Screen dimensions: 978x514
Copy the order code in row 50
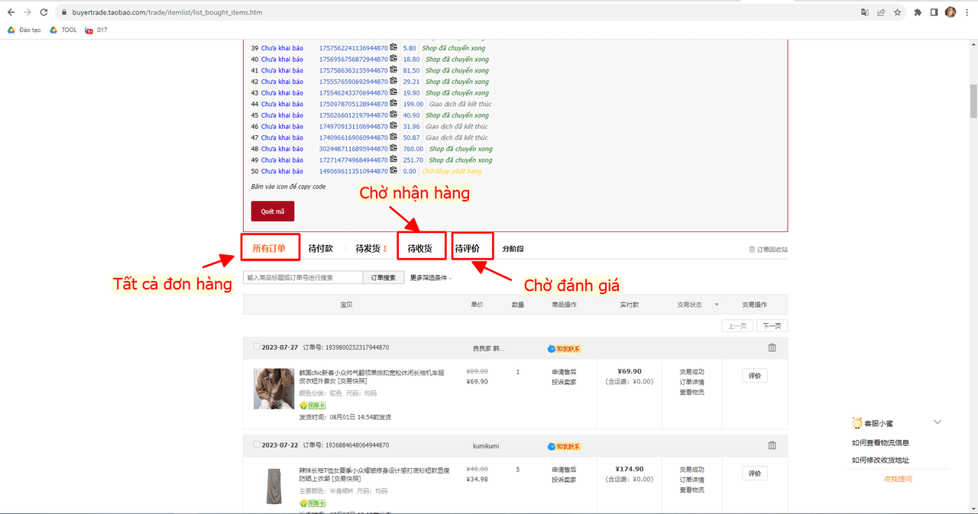[393, 171]
